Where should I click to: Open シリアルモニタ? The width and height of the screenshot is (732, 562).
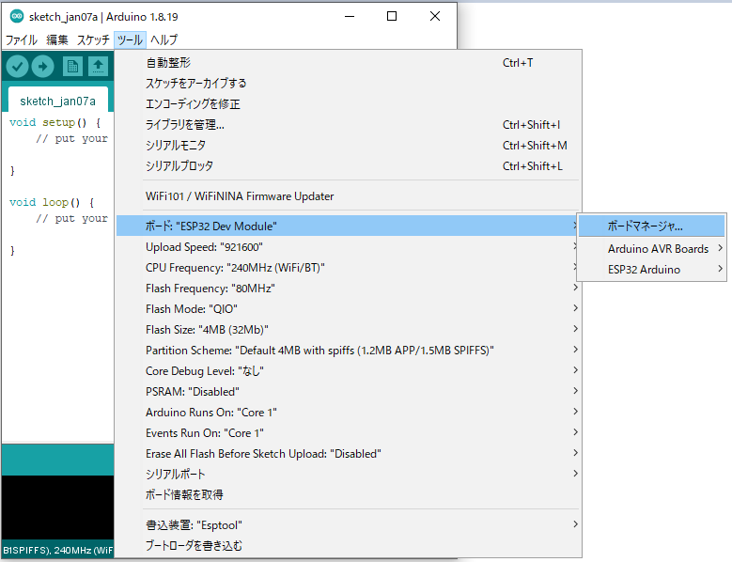pyautogui.click(x=349, y=145)
